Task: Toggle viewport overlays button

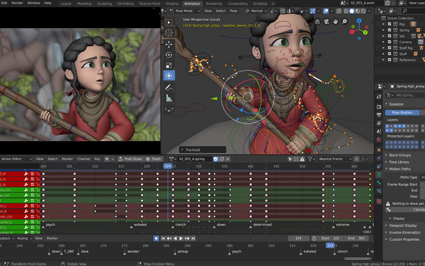Action: [326, 11]
